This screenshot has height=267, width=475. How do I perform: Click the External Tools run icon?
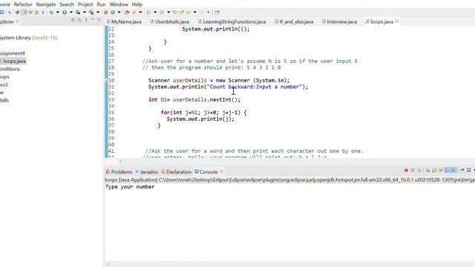click(91, 13)
